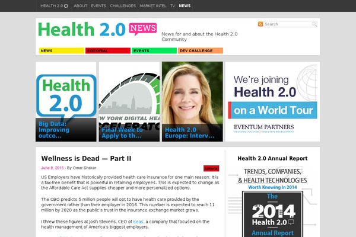Viewport: 356px width, 237px height.
Task: Click the pink NEWS bubble logo
Action: (143, 29)
